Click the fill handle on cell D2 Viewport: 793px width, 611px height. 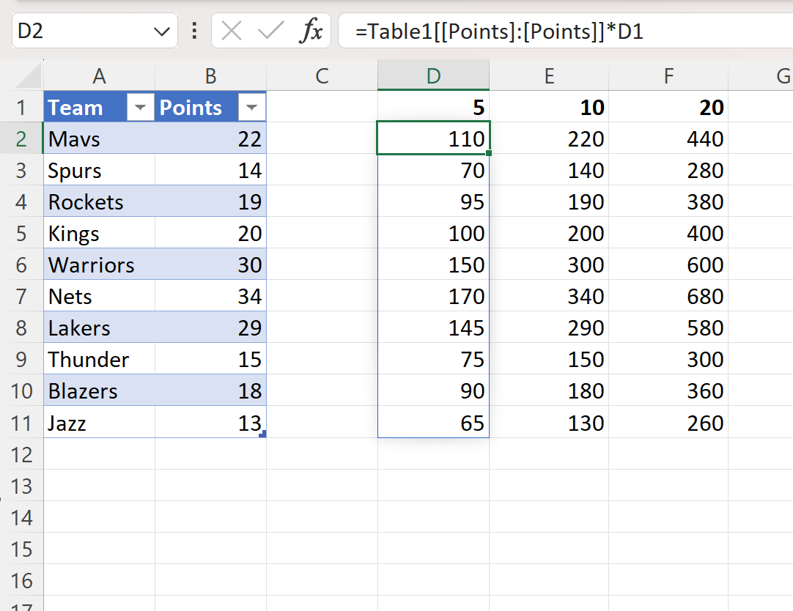[489, 153]
